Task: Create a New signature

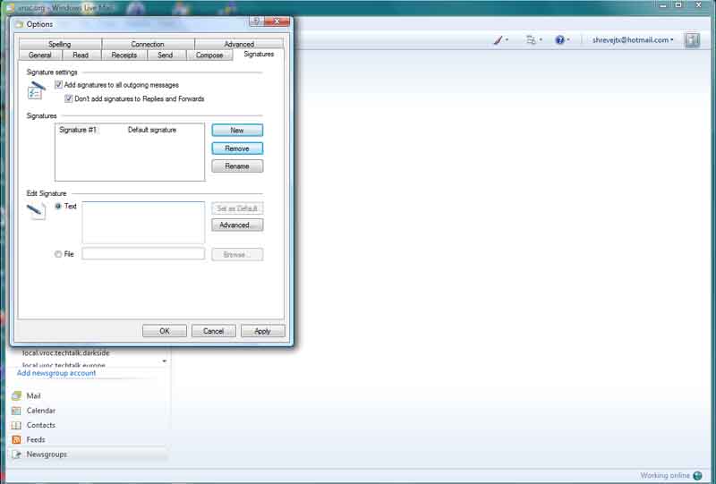Action: click(237, 130)
